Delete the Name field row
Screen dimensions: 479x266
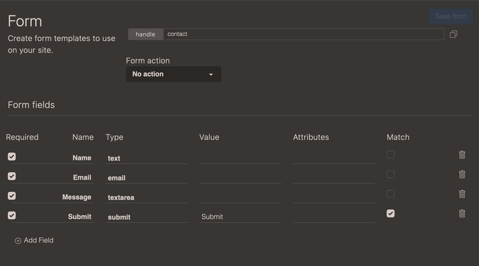[x=462, y=155]
